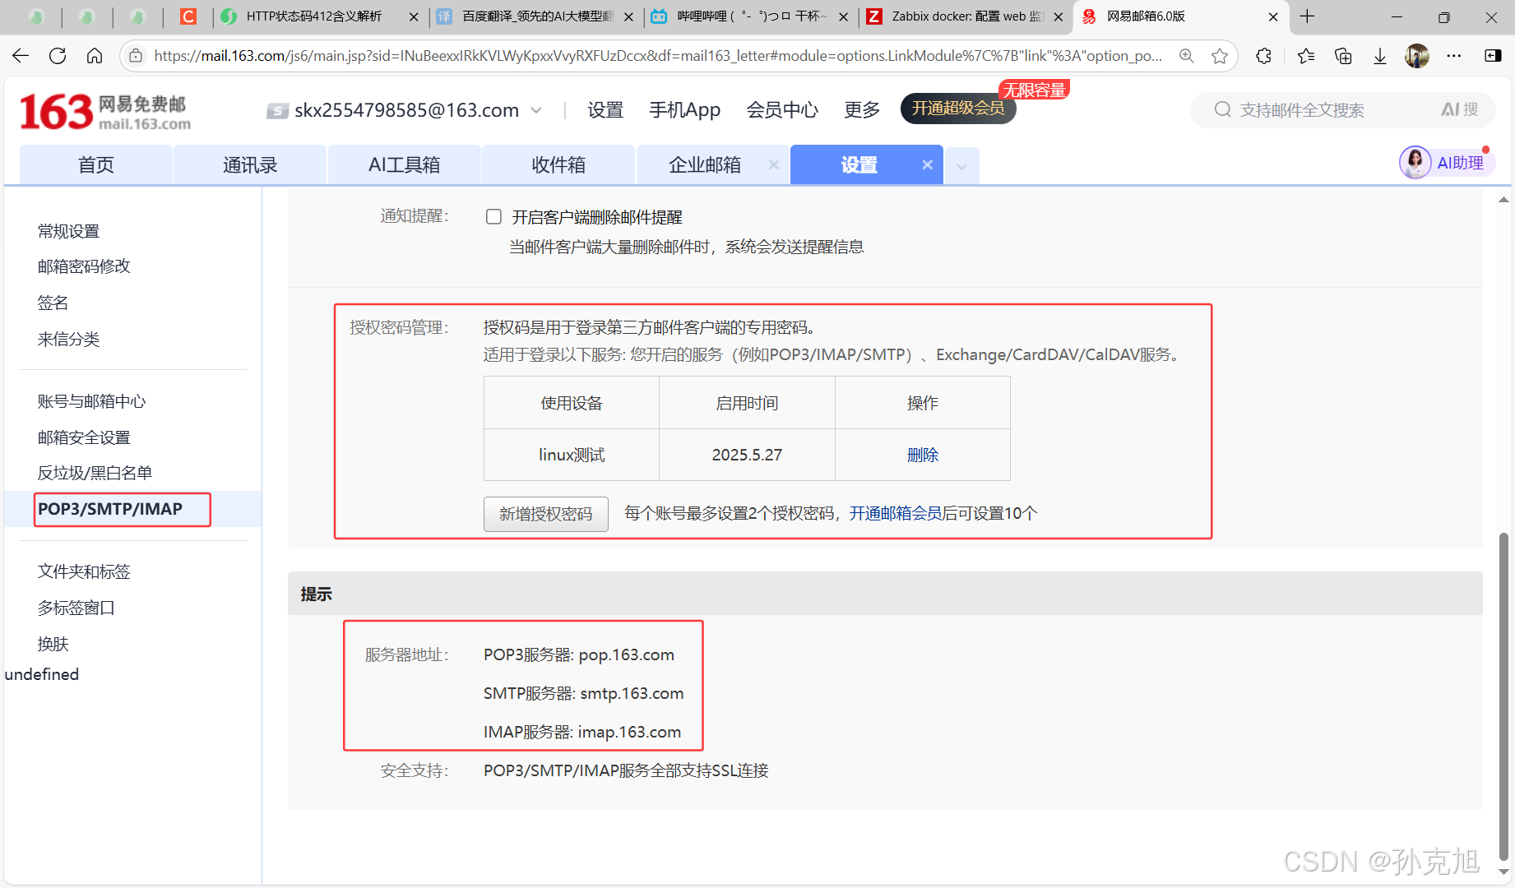Image resolution: width=1515 pixels, height=888 pixels.
Task: Reload the current page
Action: tap(58, 56)
